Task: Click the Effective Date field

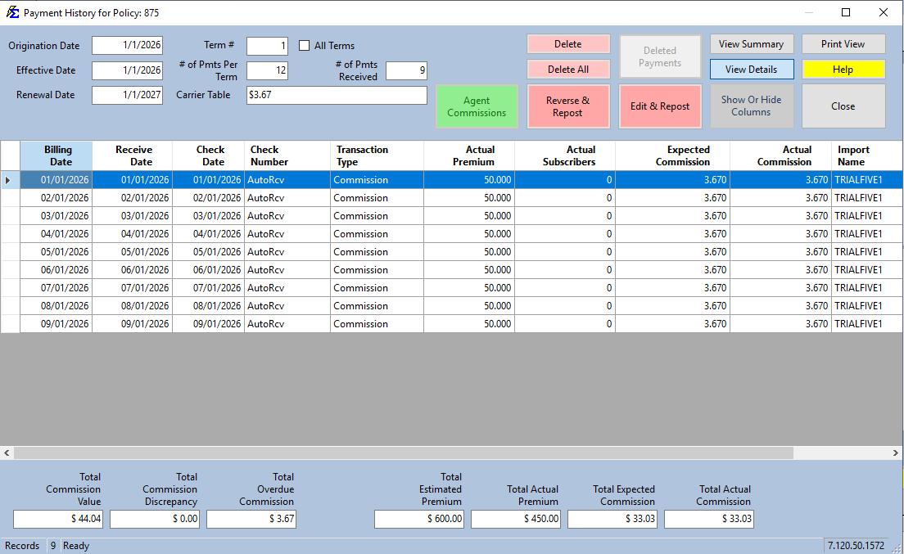Action: point(128,70)
